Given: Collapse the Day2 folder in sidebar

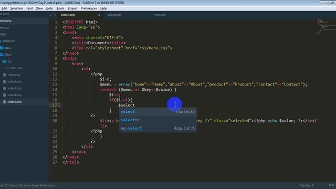Looking at the screenshot, I should pos(8,55).
